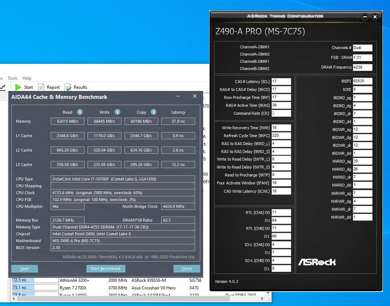Click the CAS Write Latency (tCWL) field
This screenshot has width=390, height=306.
[x=281, y=191]
